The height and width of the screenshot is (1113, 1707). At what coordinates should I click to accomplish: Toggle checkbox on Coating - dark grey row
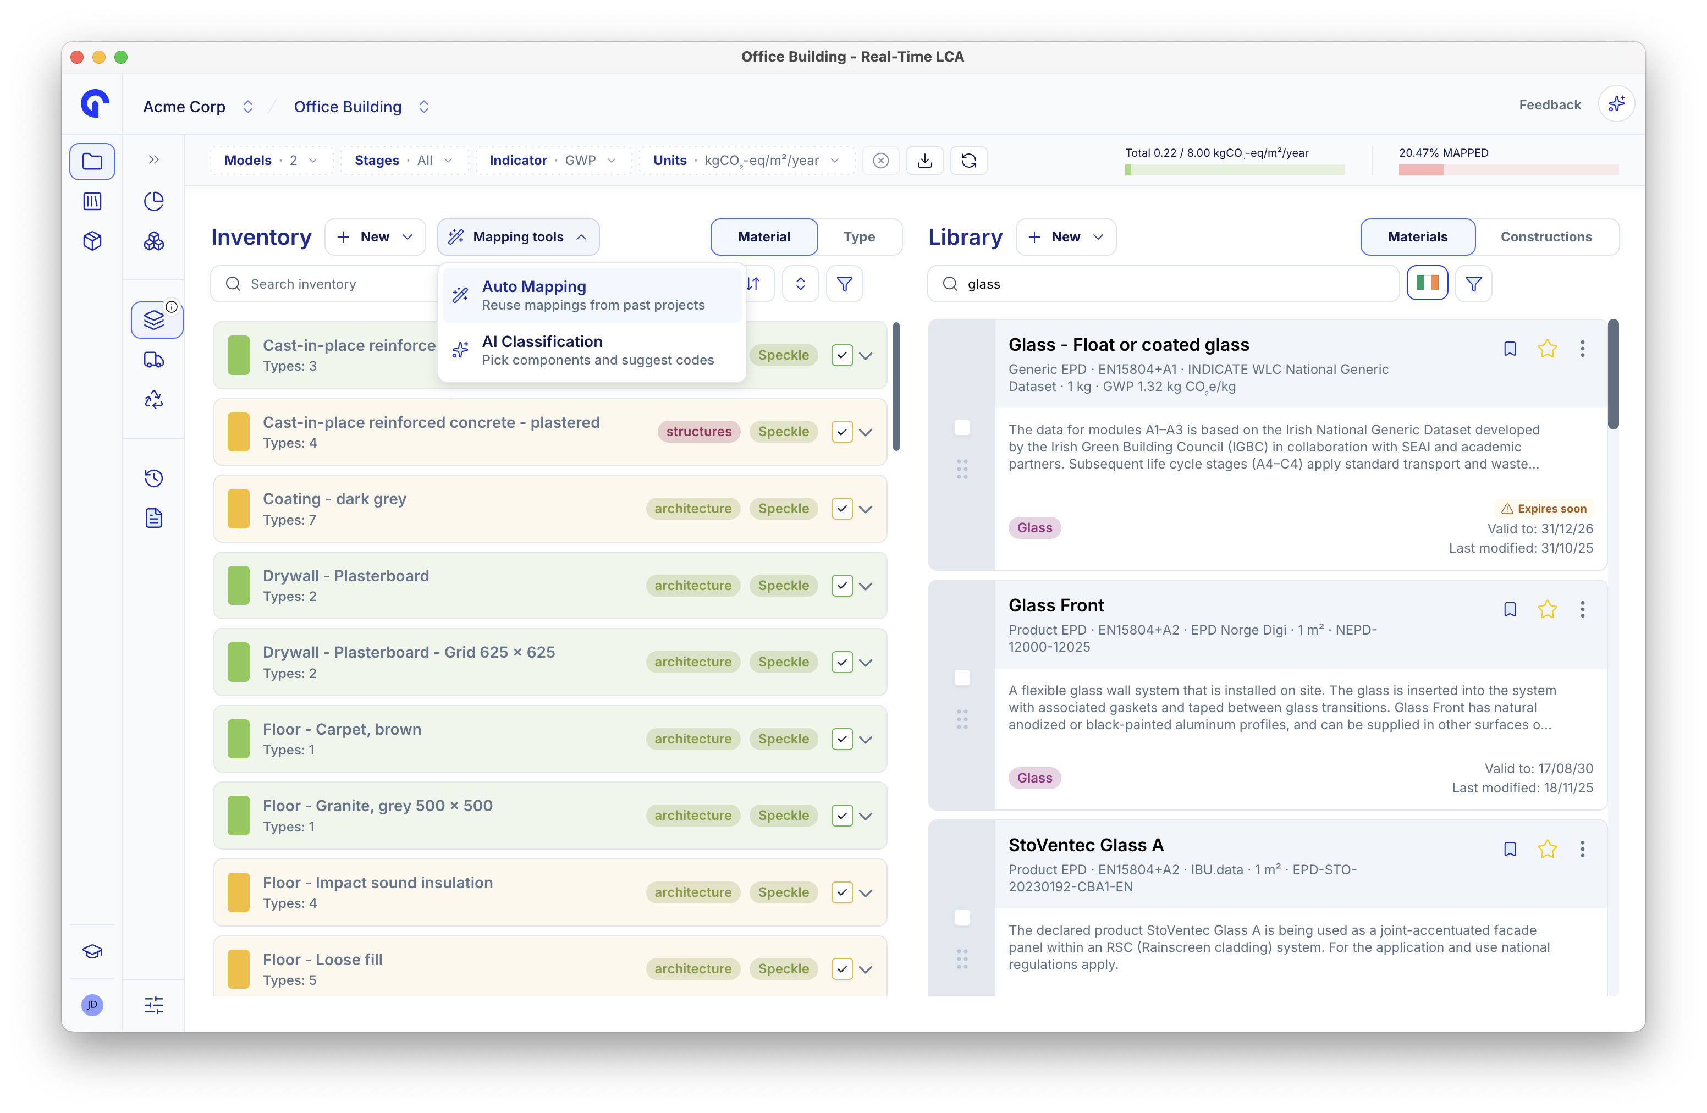pos(842,509)
